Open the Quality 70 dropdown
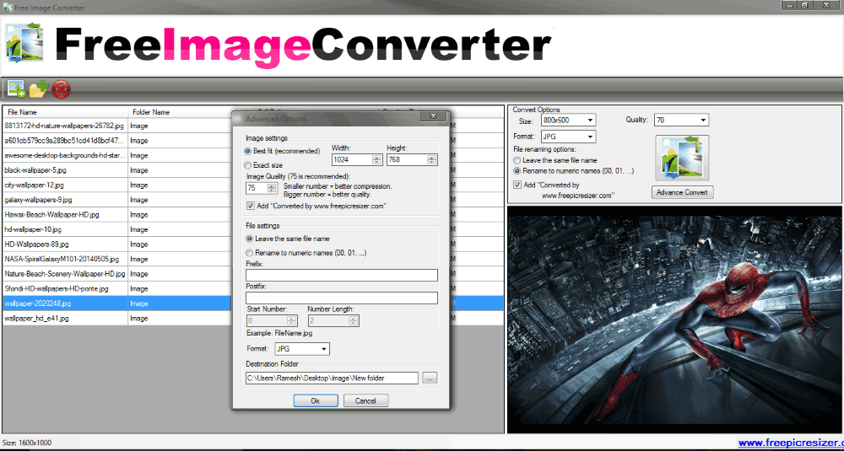Screen dimensions: 844x451 (703, 120)
